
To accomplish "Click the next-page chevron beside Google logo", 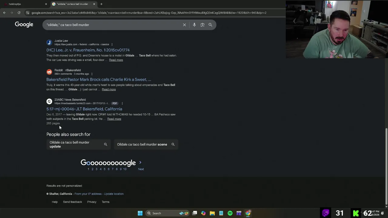I will [x=140, y=163].
